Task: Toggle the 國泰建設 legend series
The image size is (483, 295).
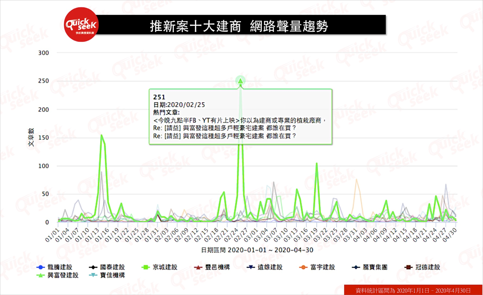Action: click(x=107, y=267)
